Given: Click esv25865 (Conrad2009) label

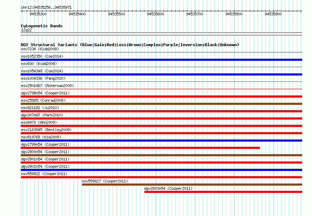Looking at the screenshot, I should click(43, 100).
